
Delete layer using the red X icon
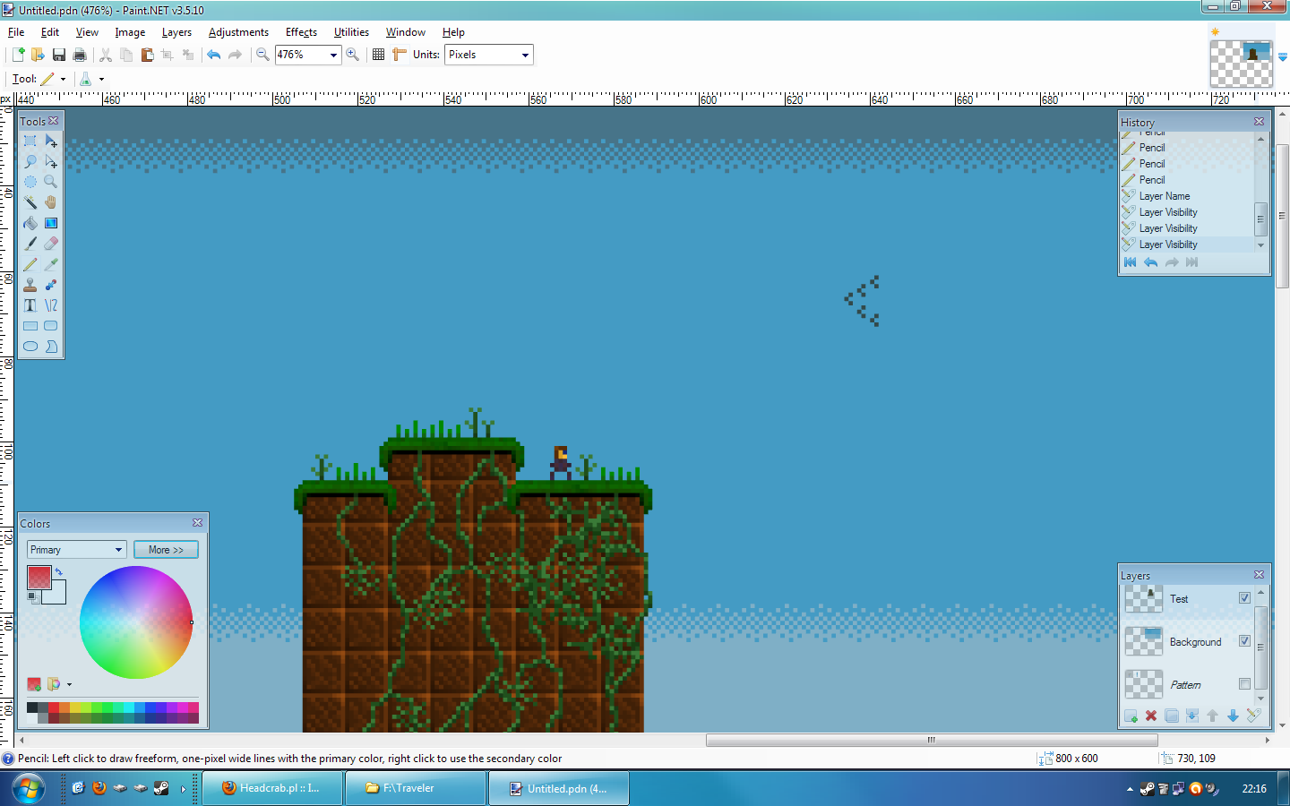click(1151, 716)
